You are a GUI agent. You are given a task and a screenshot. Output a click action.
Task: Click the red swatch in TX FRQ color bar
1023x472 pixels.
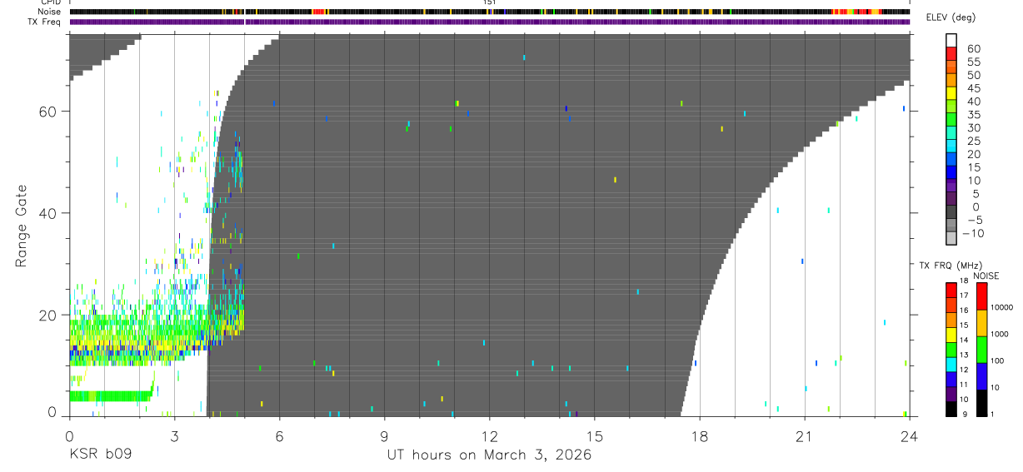(951, 291)
